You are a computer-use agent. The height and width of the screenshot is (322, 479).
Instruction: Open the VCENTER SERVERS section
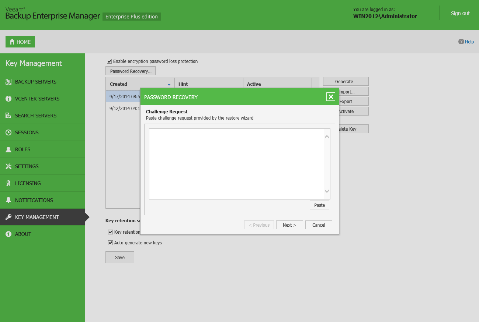[42, 99]
